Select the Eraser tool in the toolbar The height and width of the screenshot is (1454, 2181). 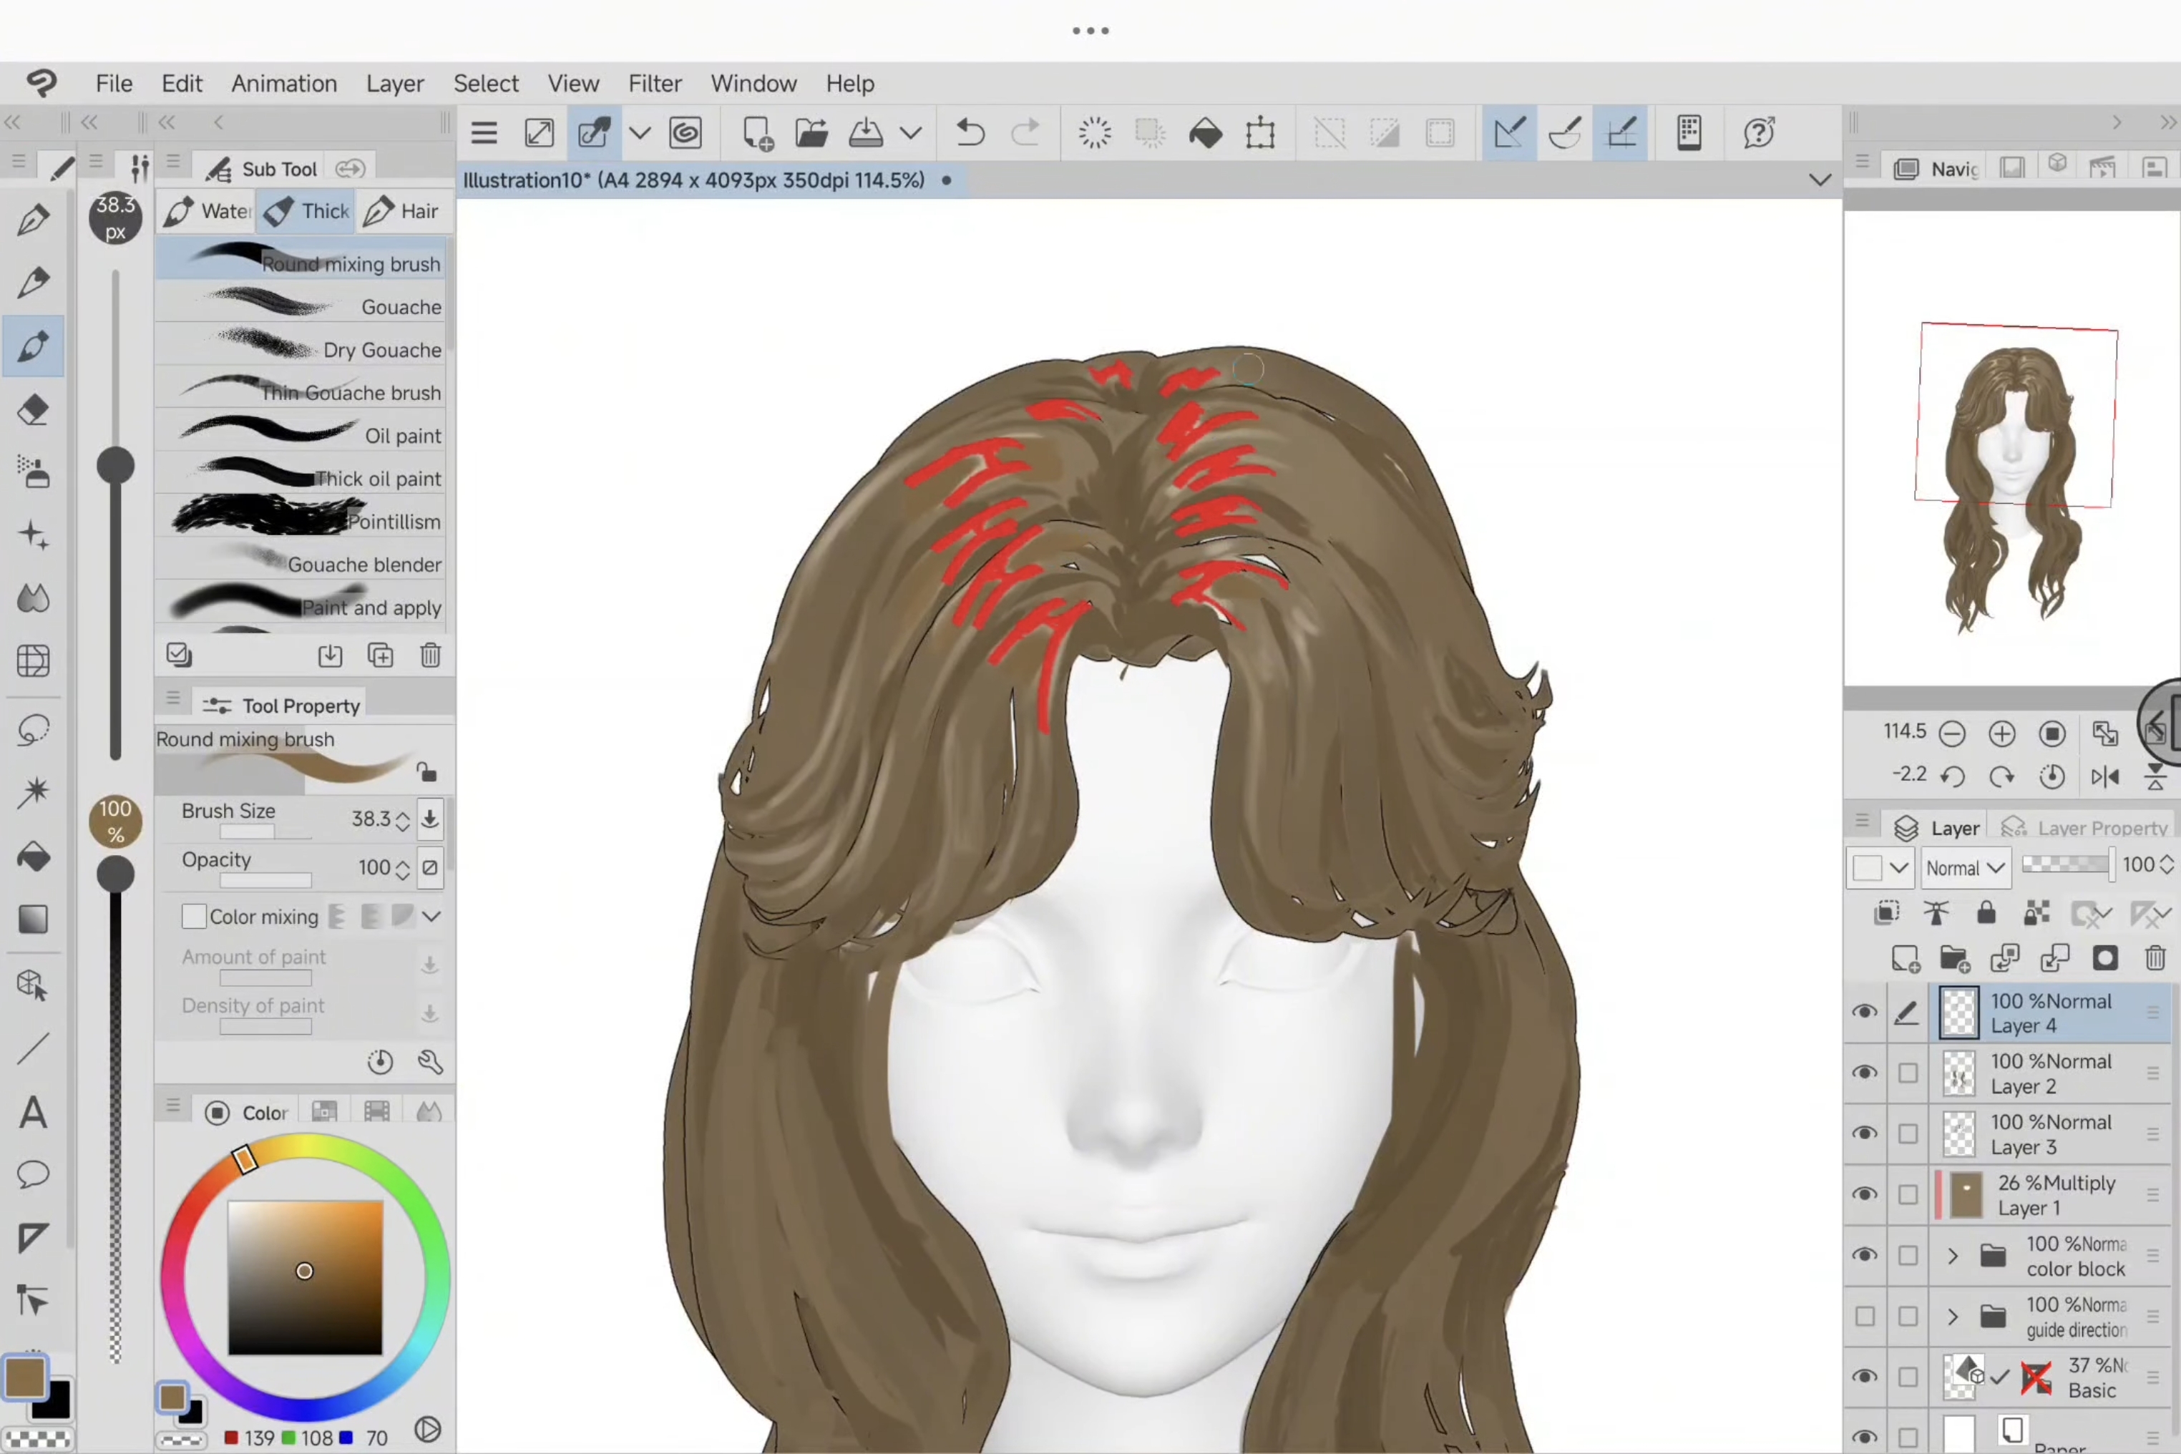[x=34, y=411]
